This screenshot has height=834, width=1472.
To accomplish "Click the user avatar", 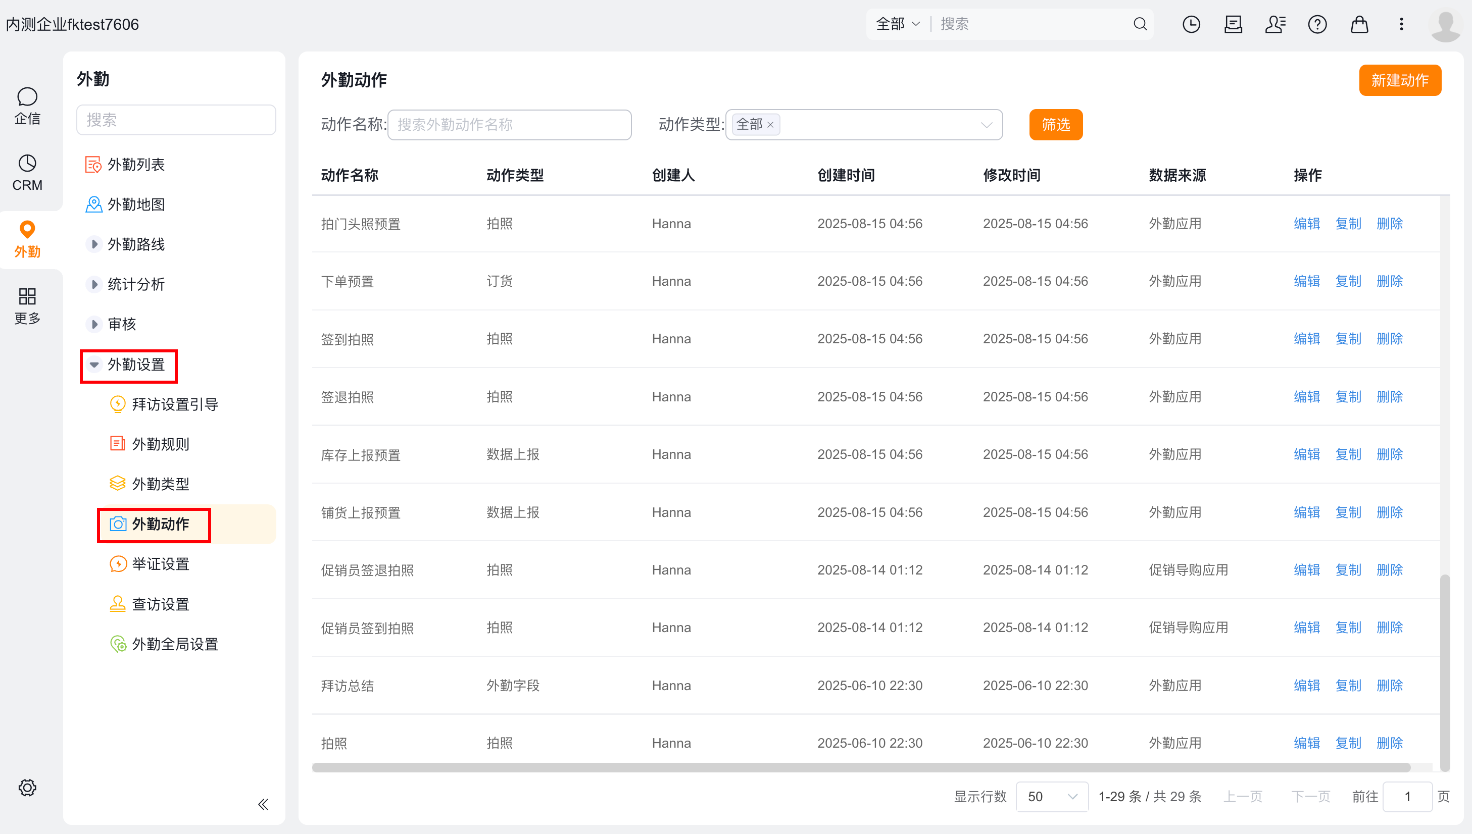I will [x=1446, y=25].
